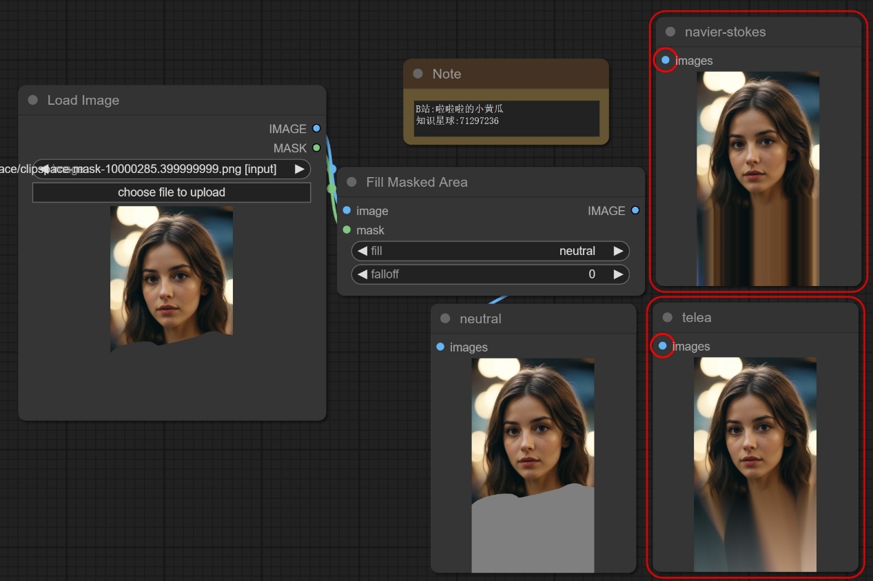This screenshot has height=581, width=873.
Task: Switch to next image file with right arrow
Action: pos(299,169)
